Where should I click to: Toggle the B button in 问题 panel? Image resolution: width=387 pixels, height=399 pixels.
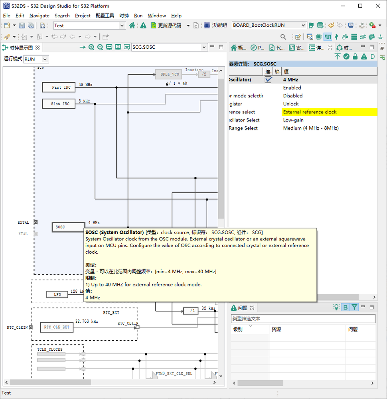pyautogui.click(x=345, y=307)
